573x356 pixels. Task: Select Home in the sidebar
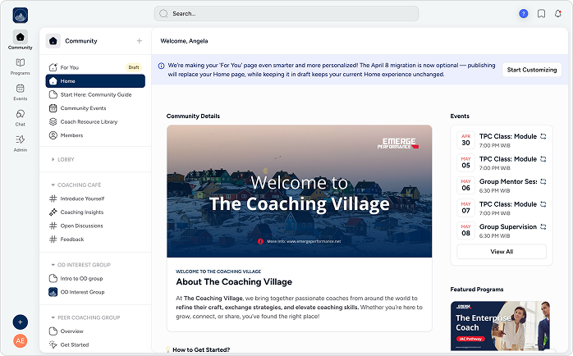(x=95, y=81)
